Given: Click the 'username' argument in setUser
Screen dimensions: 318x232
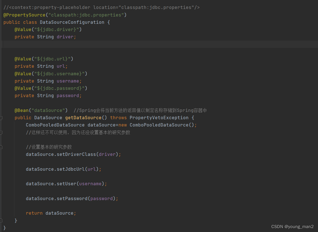Looking at the screenshot, I should coord(90,184).
